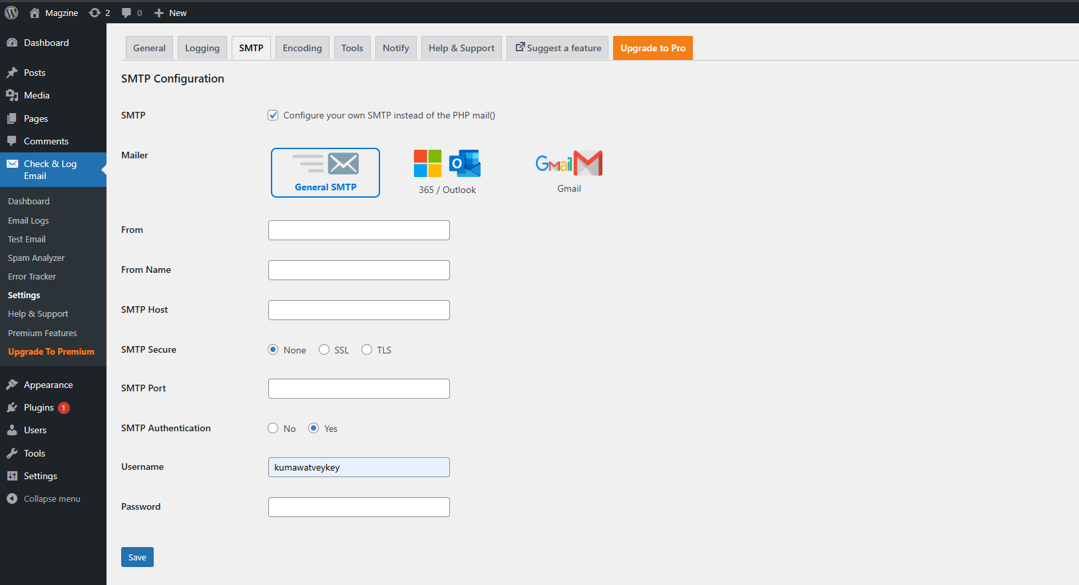1079x585 pixels.
Task: Switch to the Encoding tab
Action: tap(302, 48)
